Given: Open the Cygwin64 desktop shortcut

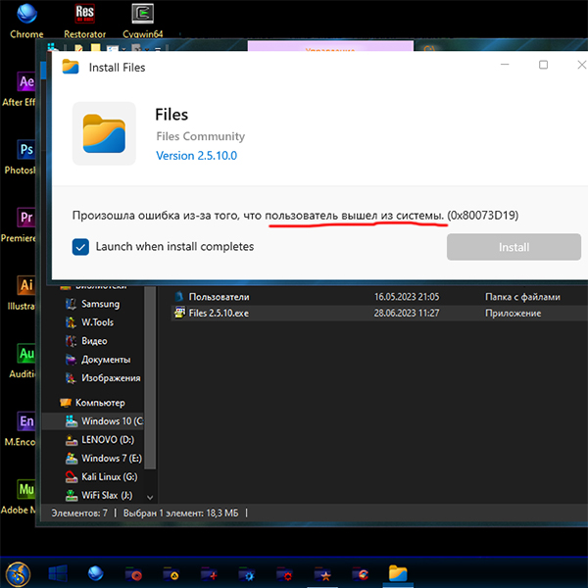Looking at the screenshot, I should click(x=143, y=21).
